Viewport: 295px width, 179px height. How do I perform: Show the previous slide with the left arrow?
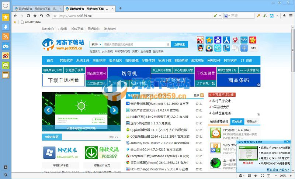48,110
